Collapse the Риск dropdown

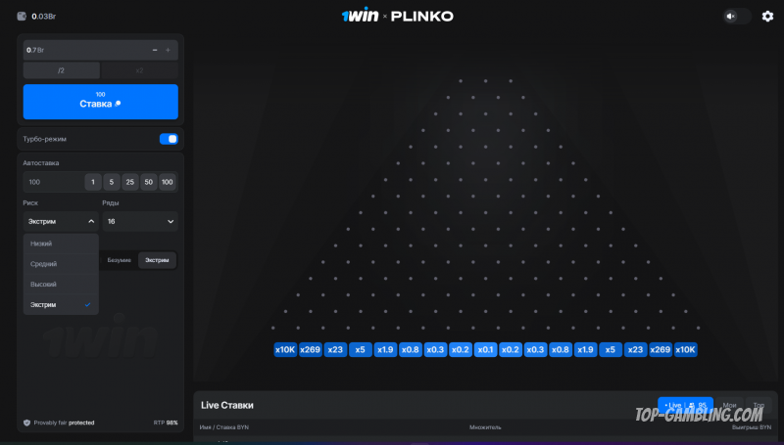(61, 222)
